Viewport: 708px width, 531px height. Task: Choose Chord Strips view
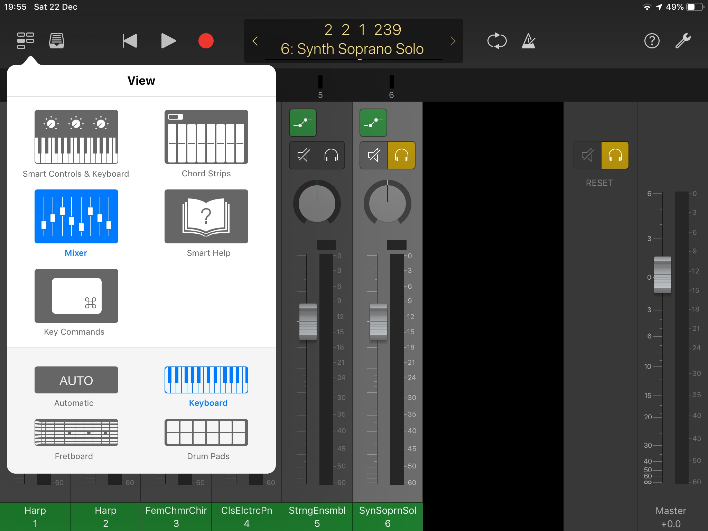[206, 144]
